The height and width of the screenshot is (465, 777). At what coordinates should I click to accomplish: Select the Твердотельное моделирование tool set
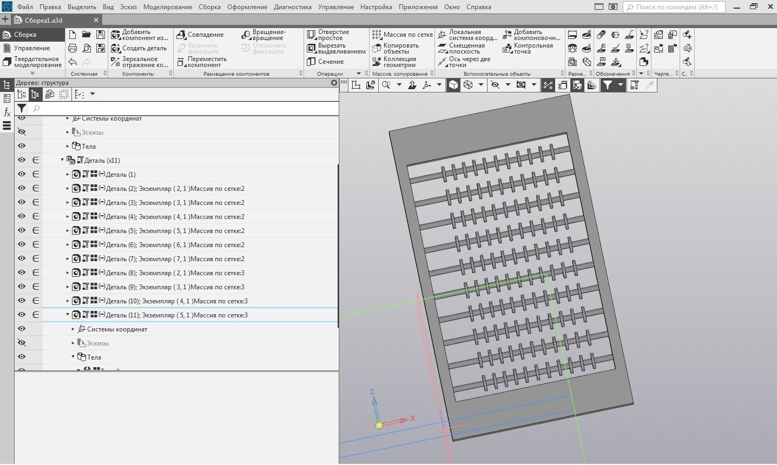point(32,62)
